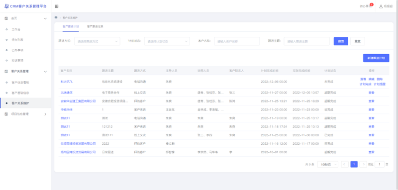The width and height of the screenshot is (398, 190).
Task: Click page number 1 in pagination
Action: point(354,164)
